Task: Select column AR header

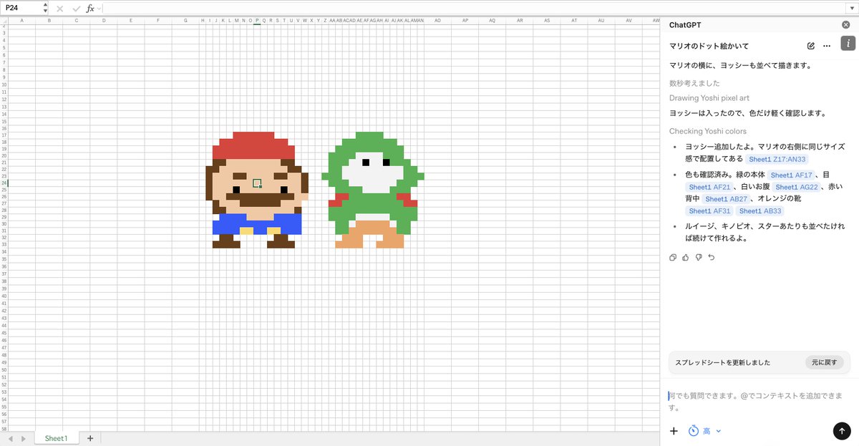Action: click(519, 21)
